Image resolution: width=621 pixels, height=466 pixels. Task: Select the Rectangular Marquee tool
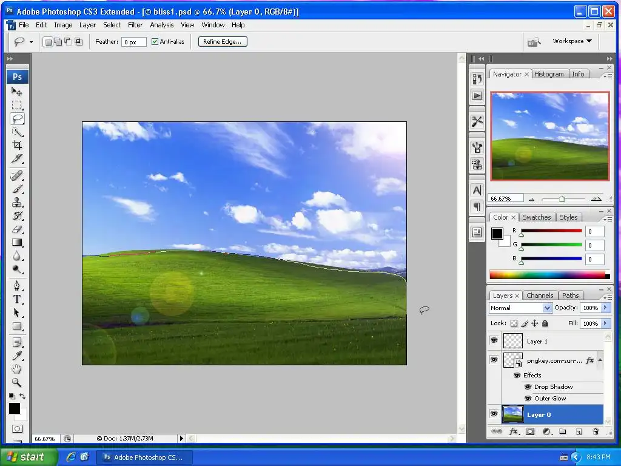(x=16, y=105)
